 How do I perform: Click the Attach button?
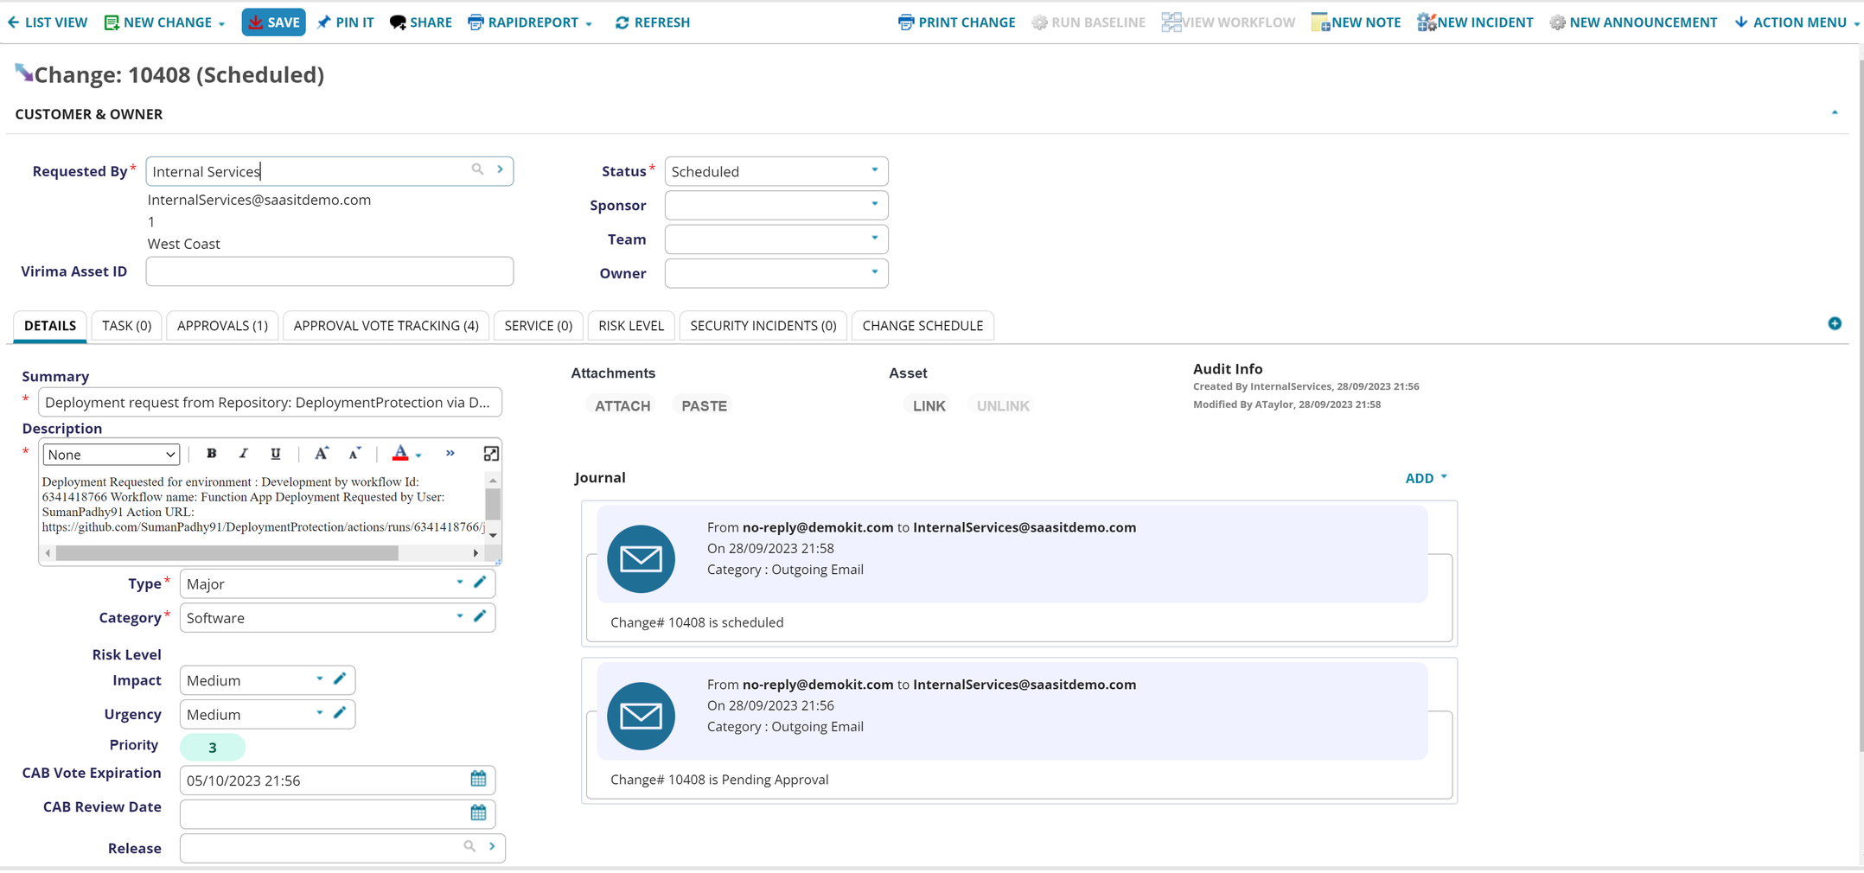[x=622, y=406]
